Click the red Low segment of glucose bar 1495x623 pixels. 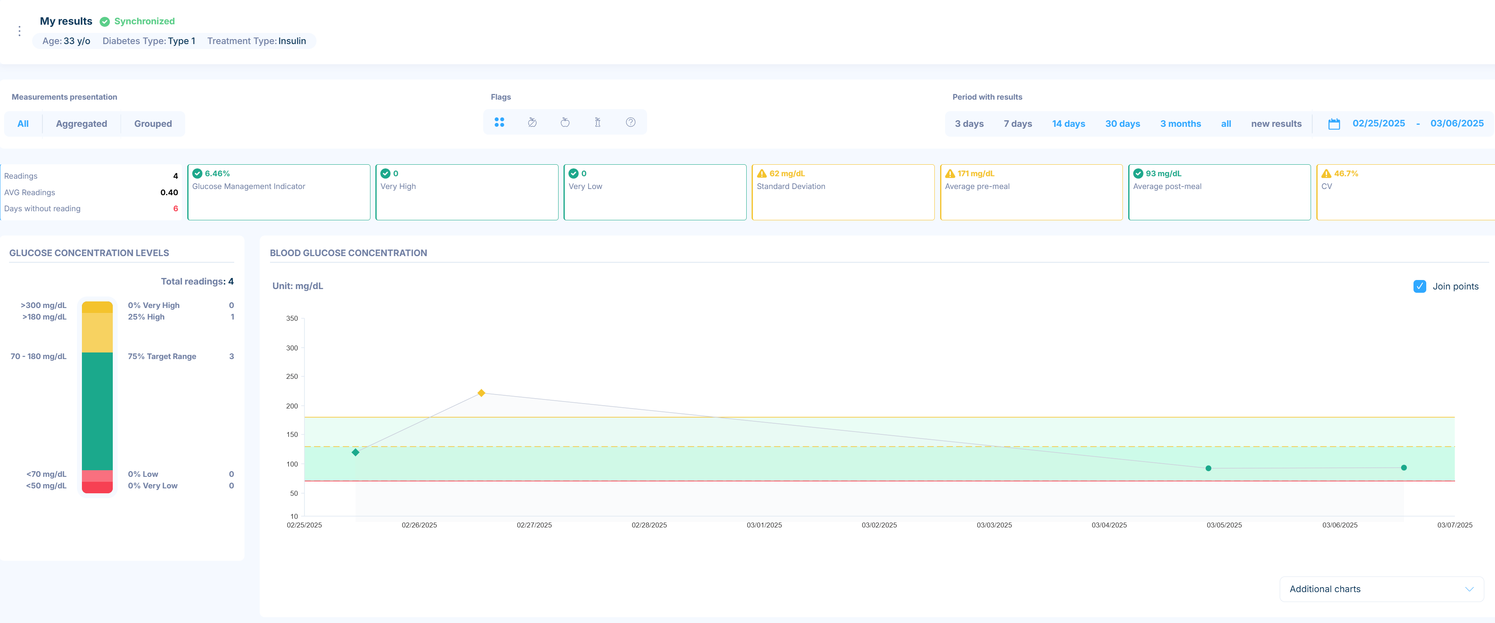[97, 476]
